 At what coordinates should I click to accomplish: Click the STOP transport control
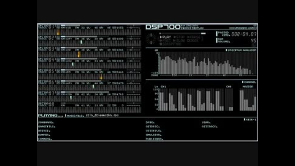coord(179,37)
